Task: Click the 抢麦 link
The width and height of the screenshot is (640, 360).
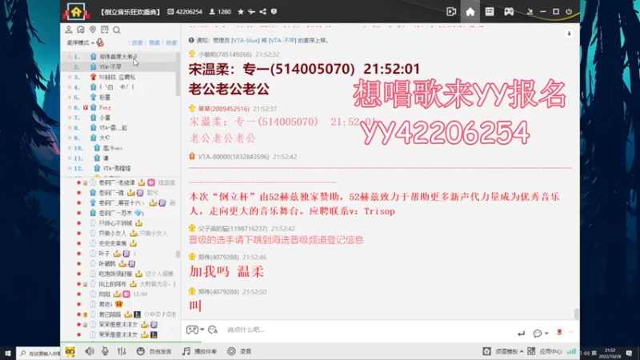Action: pyautogui.click(x=171, y=43)
